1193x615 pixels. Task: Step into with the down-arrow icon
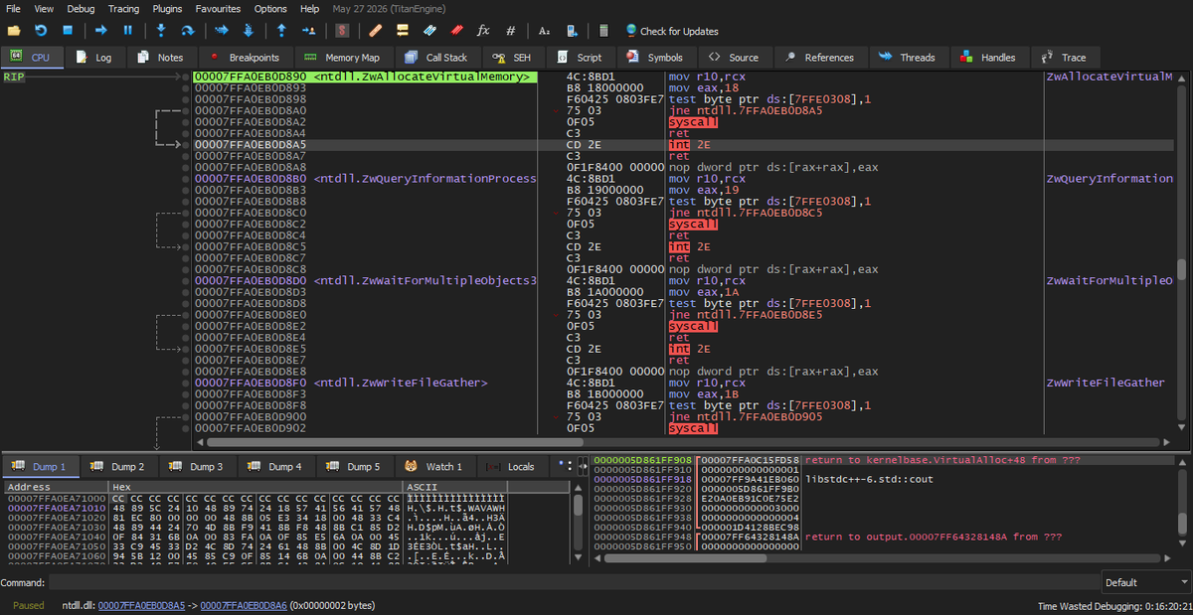pos(161,31)
